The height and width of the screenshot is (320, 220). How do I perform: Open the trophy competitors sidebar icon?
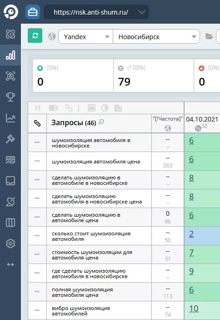point(10,97)
